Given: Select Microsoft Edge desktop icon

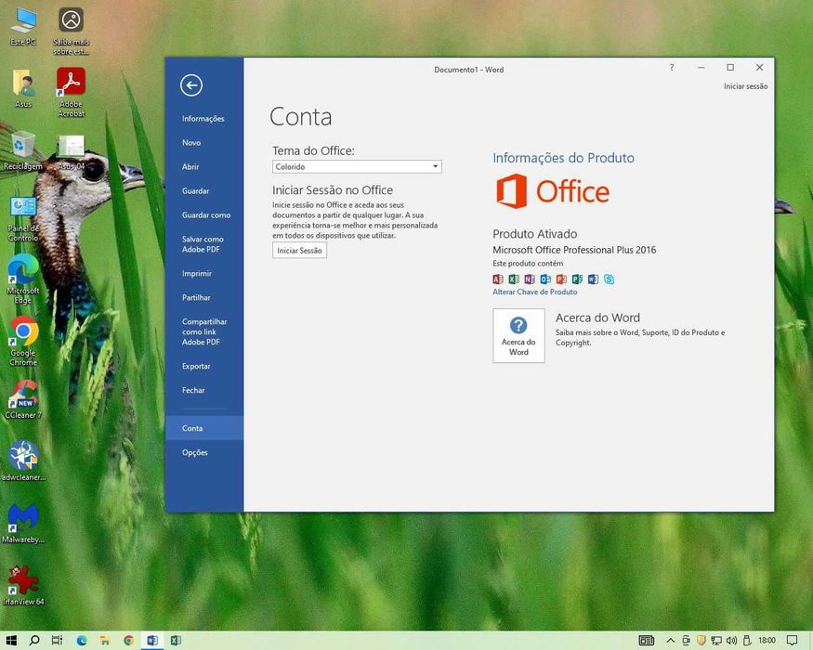Looking at the screenshot, I should pyautogui.click(x=23, y=279).
